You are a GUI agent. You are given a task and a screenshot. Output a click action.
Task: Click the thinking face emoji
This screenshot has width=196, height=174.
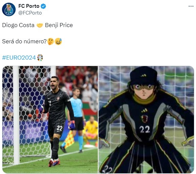click(51, 41)
